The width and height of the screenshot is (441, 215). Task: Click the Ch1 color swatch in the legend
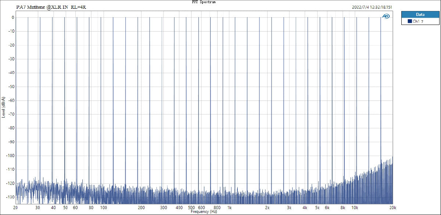coord(409,22)
